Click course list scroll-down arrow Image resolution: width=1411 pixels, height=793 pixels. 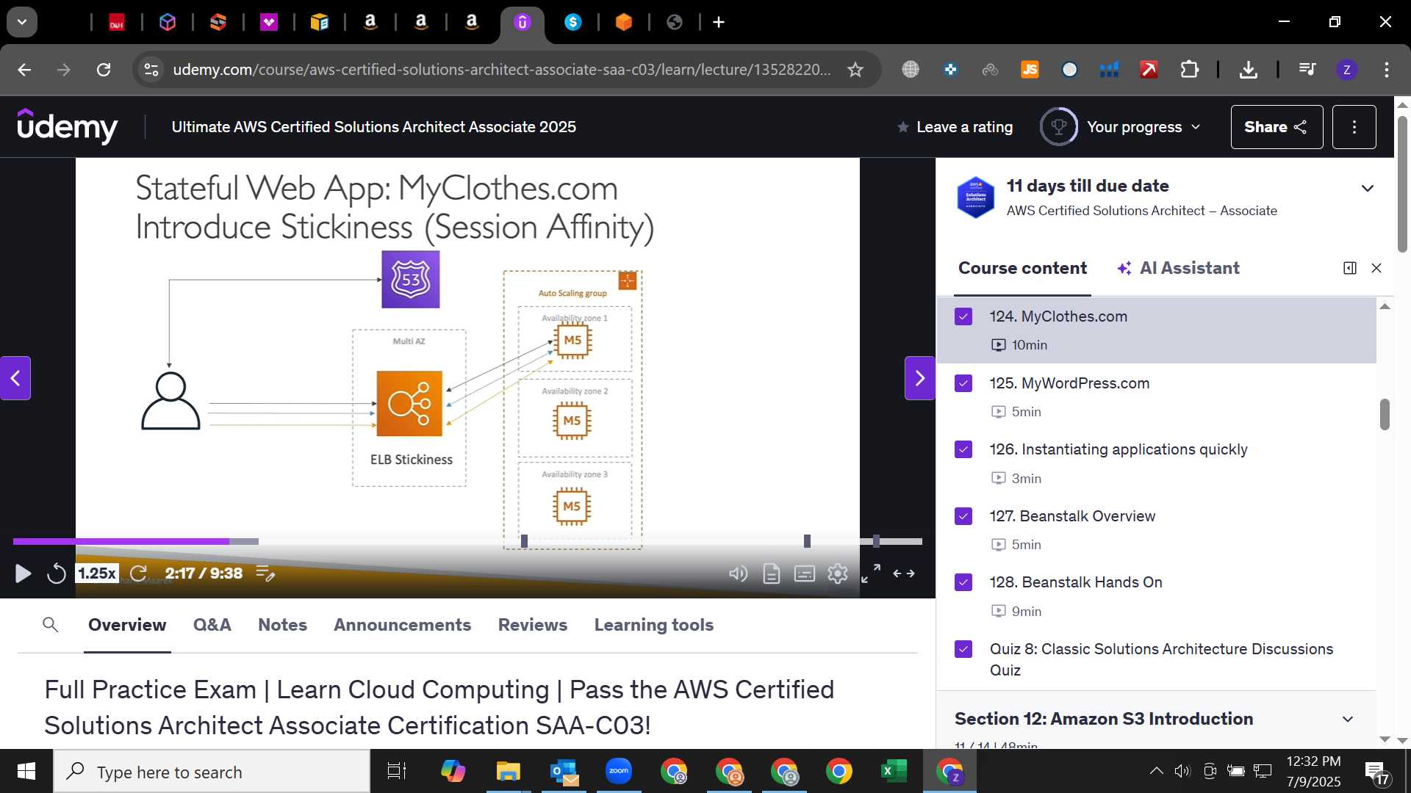(1385, 739)
